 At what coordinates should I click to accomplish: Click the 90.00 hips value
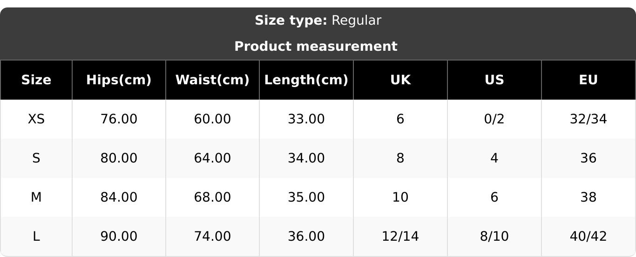[x=119, y=237]
